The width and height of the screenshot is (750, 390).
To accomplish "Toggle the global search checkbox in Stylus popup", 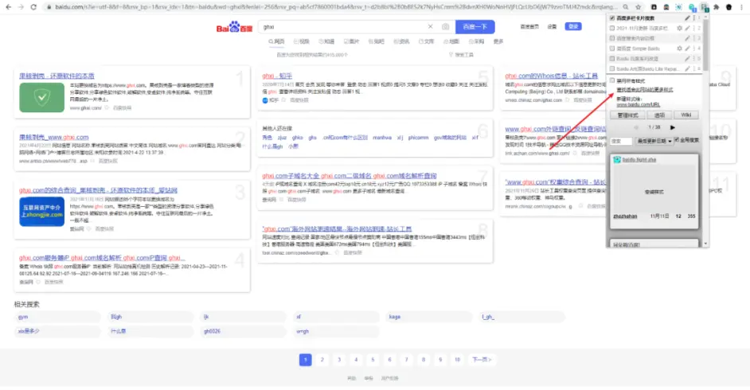I will click(677, 140).
